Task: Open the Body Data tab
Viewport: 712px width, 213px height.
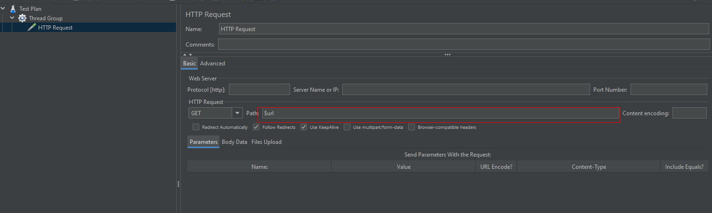Action: pos(235,142)
